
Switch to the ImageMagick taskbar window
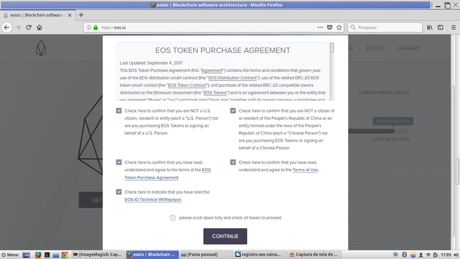pyautogui.click(x=97, y=255)
